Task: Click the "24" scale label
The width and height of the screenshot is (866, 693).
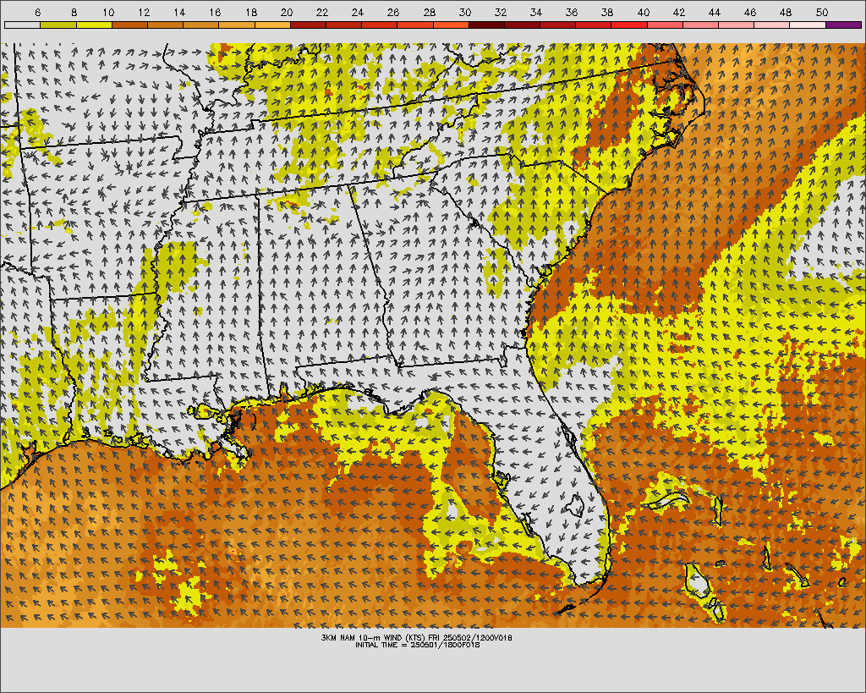Action: click(x=358, y=12)
